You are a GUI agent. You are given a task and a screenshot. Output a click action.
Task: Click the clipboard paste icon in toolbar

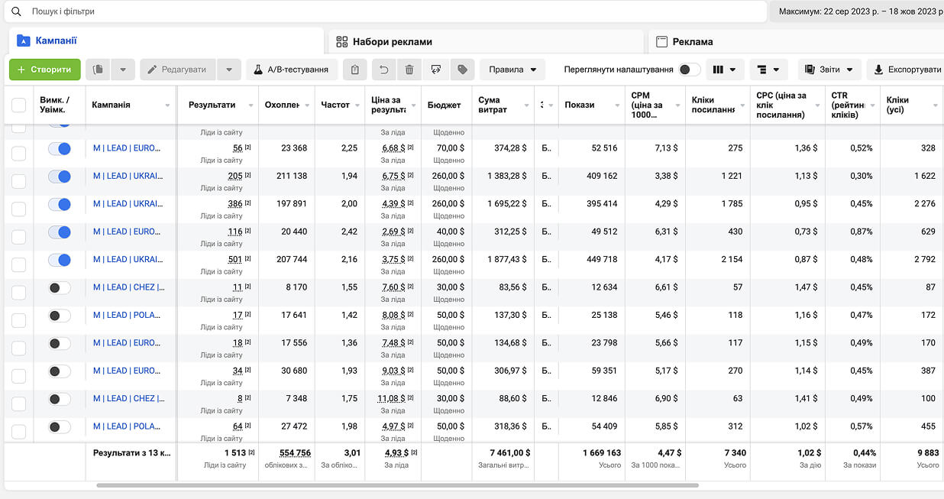pos(355,70)
